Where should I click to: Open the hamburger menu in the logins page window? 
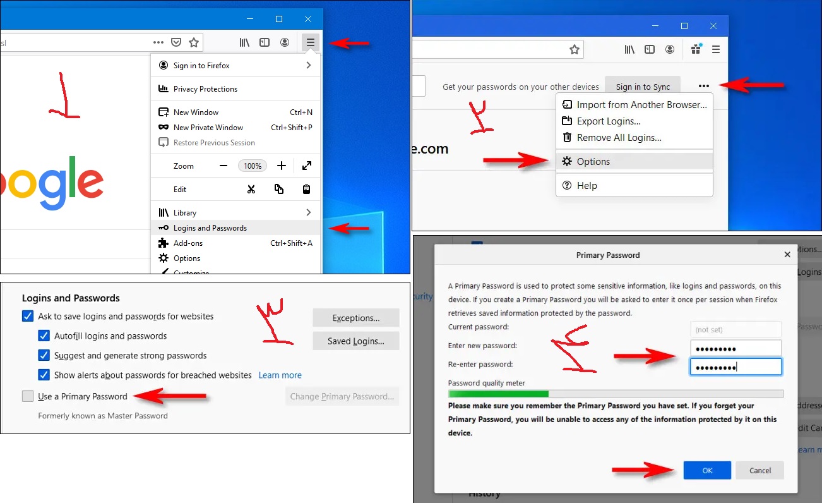(716, 49)
